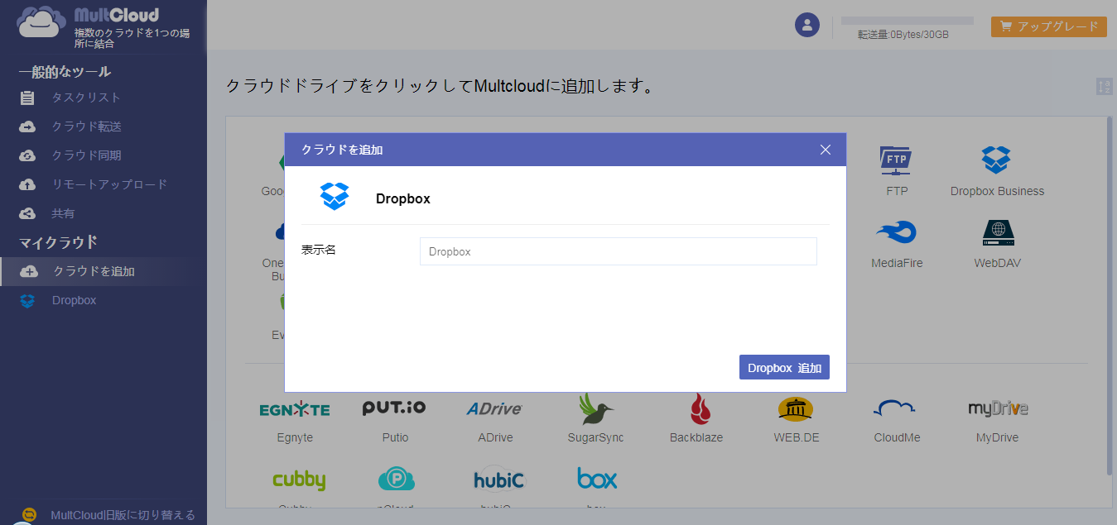This screenshot has width=1117, height=525.
Task: Click the cloud arrow icon beside クラウド転送
Action: [27, 126]
